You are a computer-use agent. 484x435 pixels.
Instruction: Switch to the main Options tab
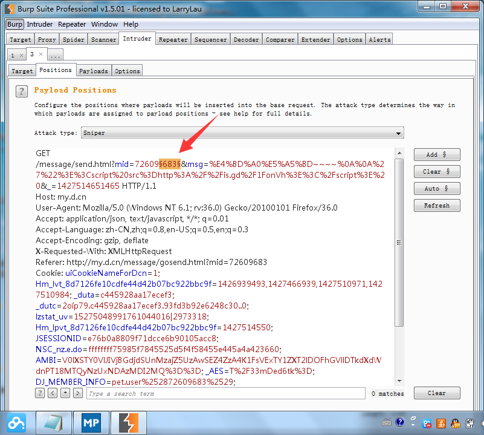coord(349,39)
